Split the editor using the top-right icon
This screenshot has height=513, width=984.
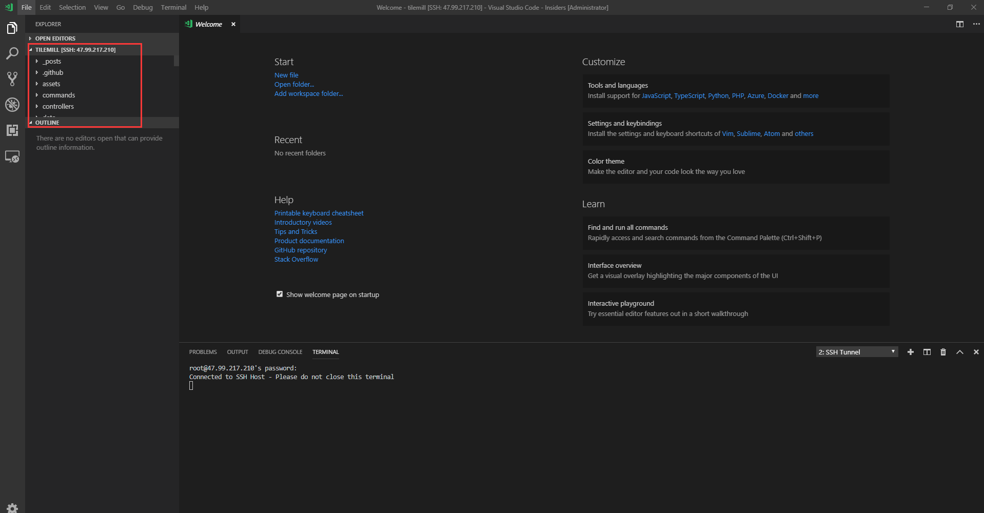pyautogui.click(x=960, y=24)
